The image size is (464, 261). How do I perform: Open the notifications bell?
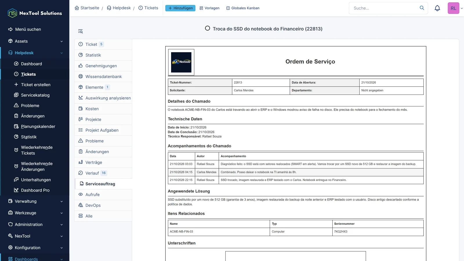[x=437, y=8]
